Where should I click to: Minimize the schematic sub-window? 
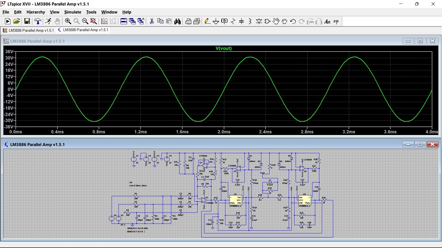click(x=408, y=144)
